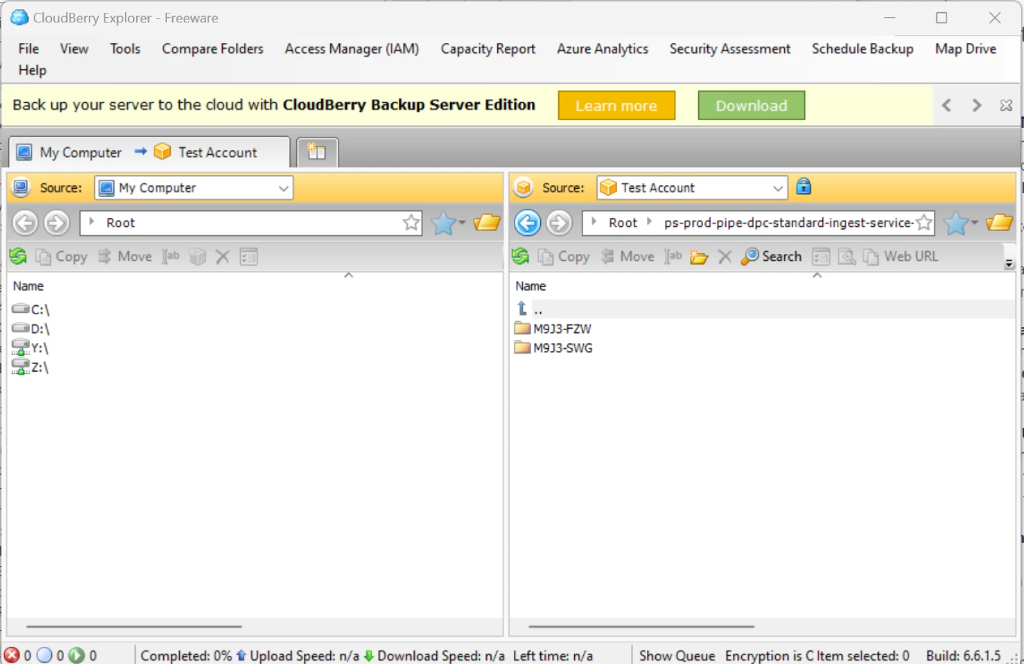
Task: Open a new tab with the tab icon
Action: (317, 152)
